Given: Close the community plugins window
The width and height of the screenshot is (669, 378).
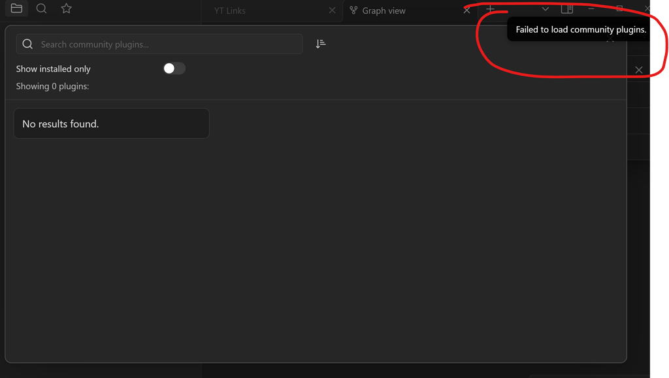Looking at the screenshot, I should tap(638, 70).
